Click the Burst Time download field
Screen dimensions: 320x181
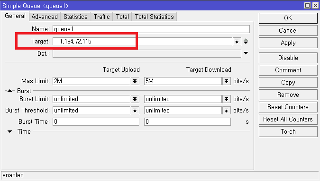pos(187,121)
